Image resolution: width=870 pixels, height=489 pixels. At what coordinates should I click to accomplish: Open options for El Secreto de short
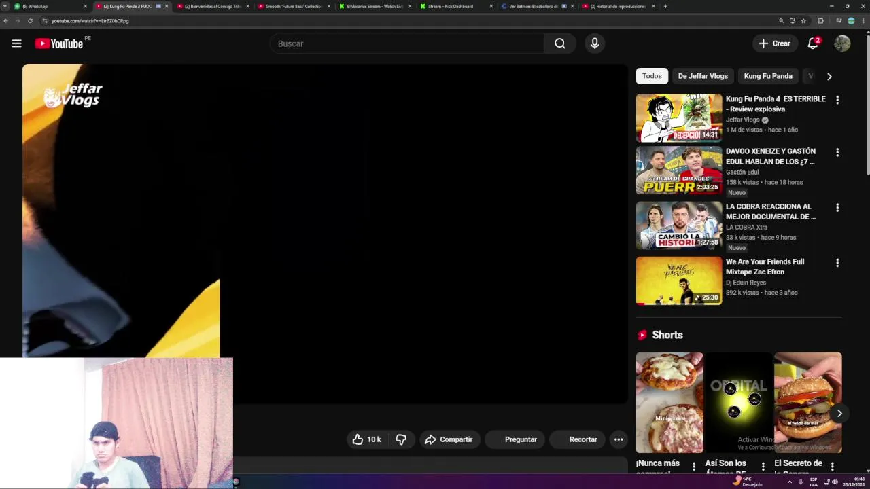click(x=833, y=466)
